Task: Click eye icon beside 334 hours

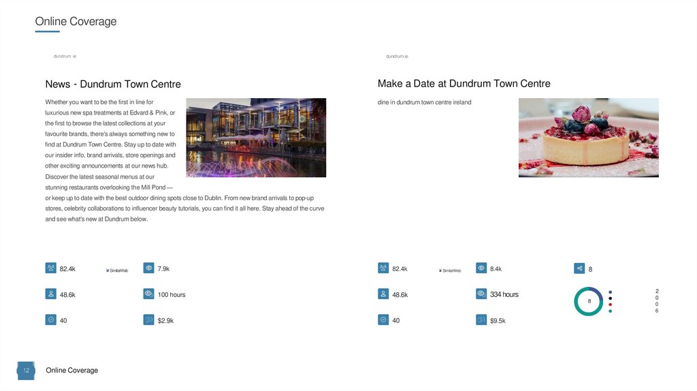Action: (481, 294)
